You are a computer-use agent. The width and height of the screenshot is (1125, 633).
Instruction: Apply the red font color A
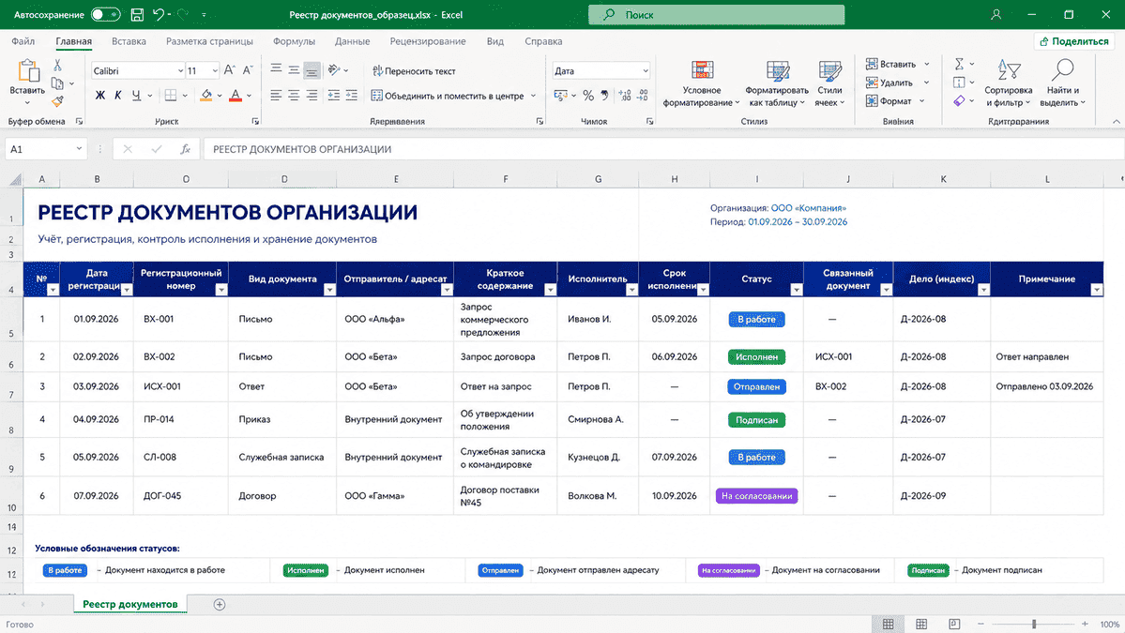[236, 96]
